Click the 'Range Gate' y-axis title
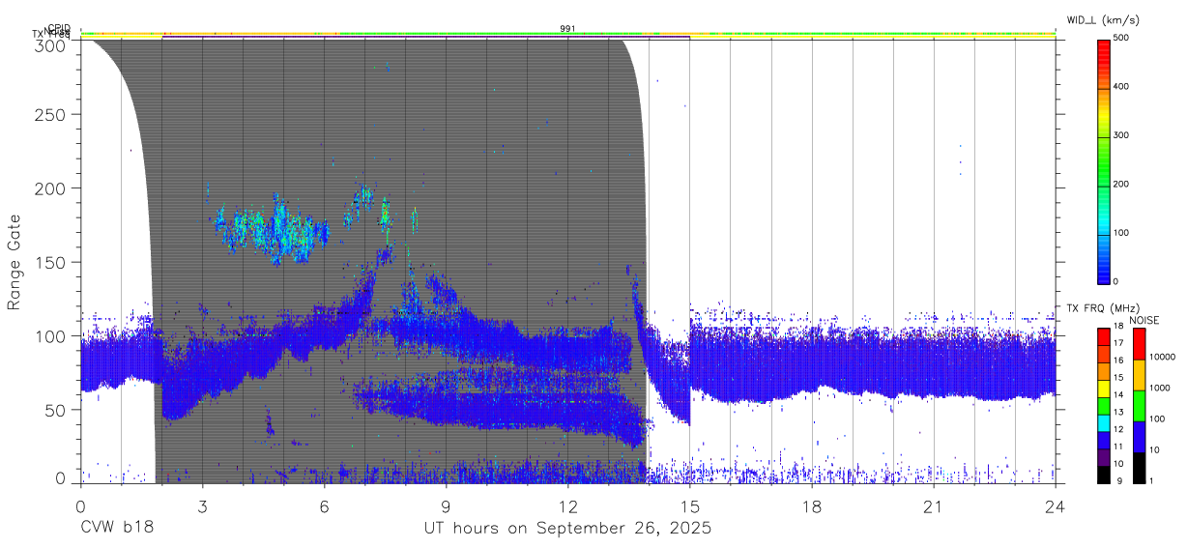 (x=14, y=261)
